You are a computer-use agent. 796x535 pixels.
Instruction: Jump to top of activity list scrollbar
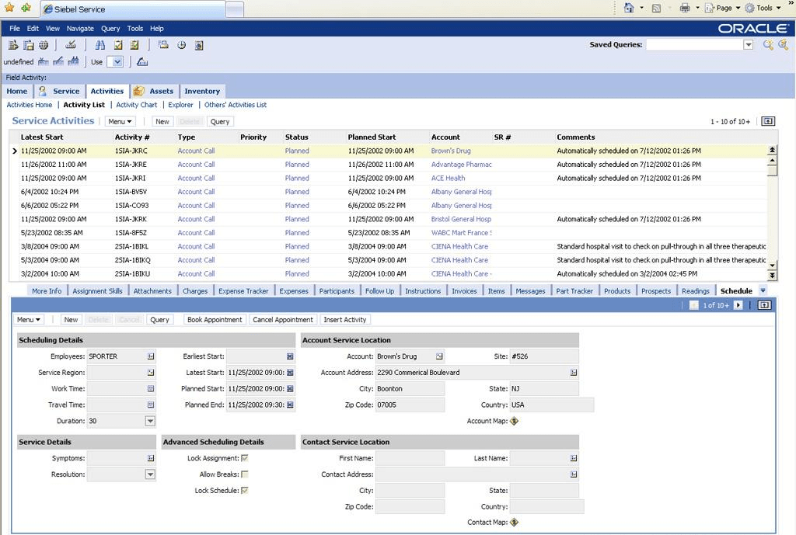click(x=772, y=150)
